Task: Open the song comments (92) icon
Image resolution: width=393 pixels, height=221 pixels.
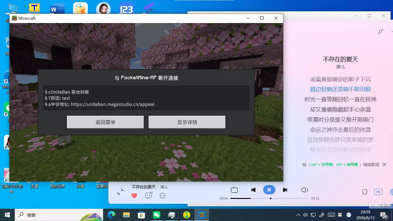Action: (x=149, y=195)
